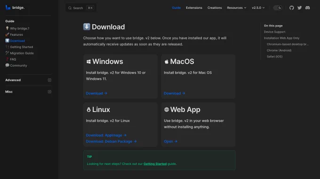
Task: Jump to Device Support section
Action: pos(274,32)
